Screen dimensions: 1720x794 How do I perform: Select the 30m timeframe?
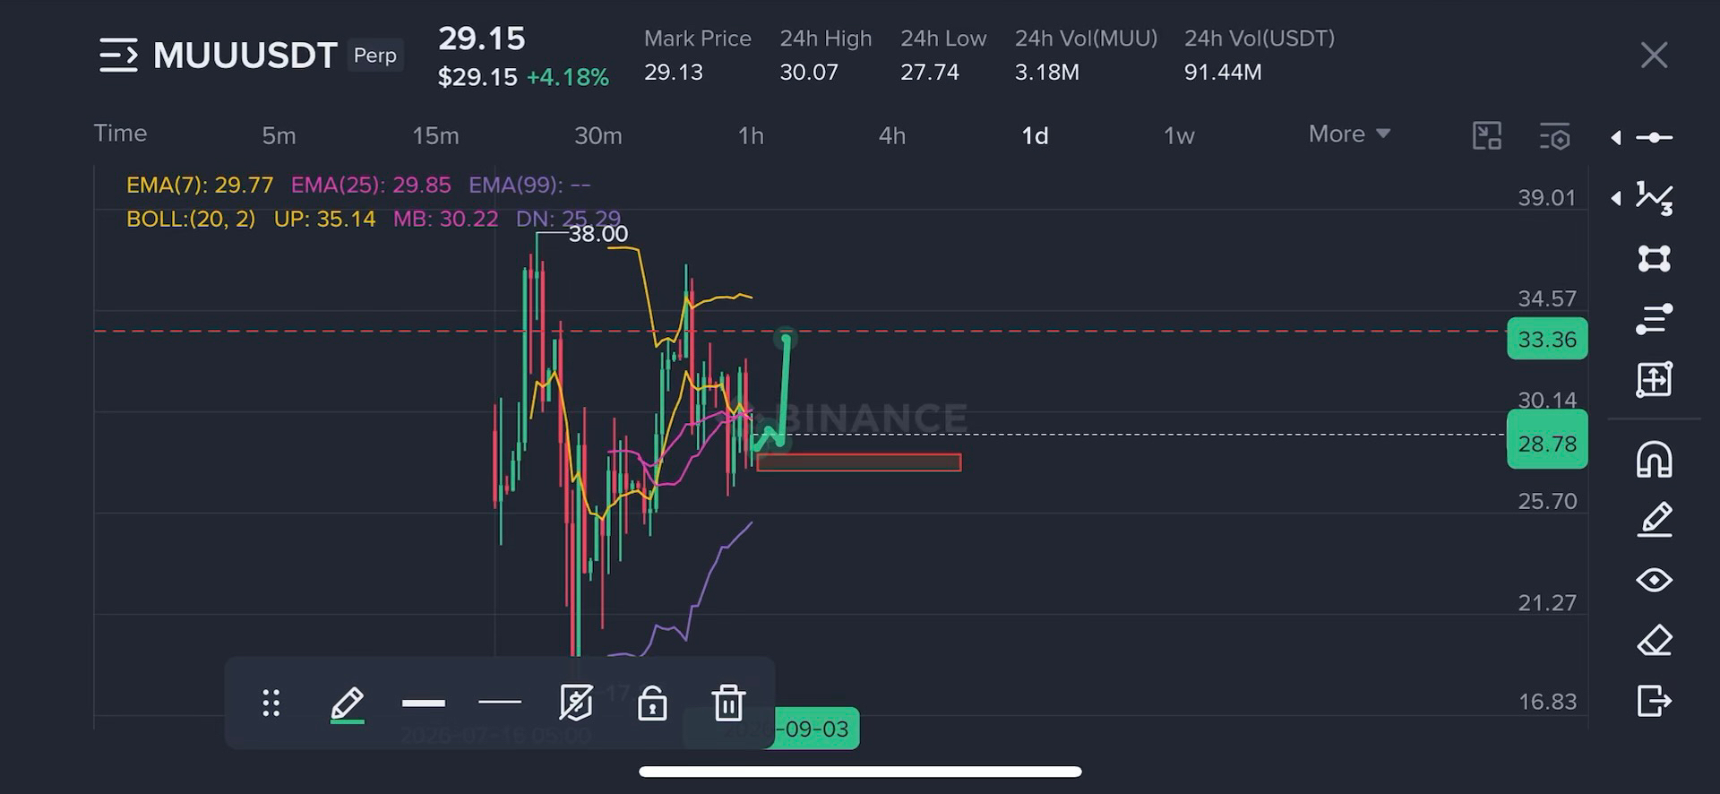(x=598, y=135)
